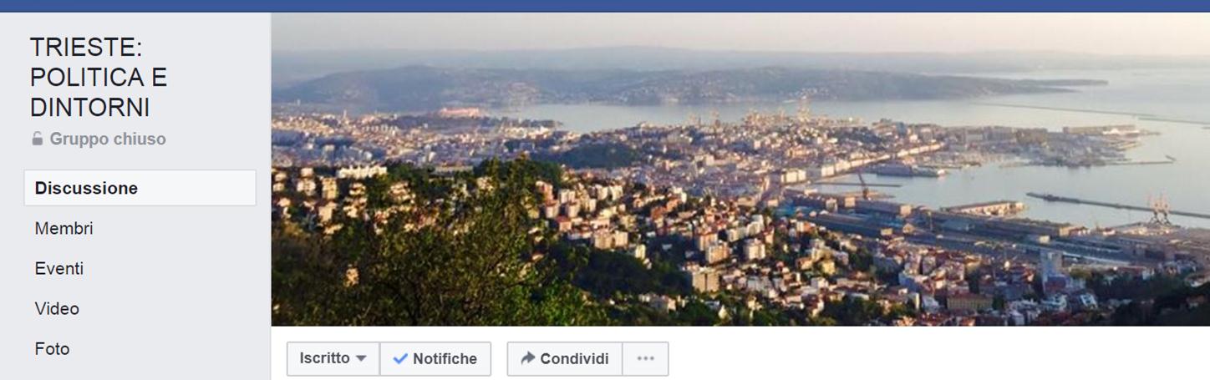
Task: Click the Gruppo chiuso privacy label
Action: coord(108,139)
